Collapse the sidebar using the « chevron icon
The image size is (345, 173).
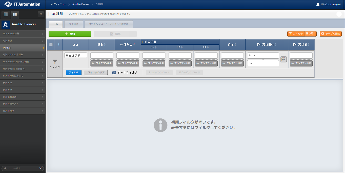pos(40,14)
